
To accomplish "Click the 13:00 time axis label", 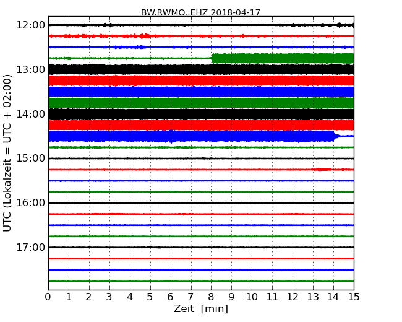I will (x=30, y=69).
